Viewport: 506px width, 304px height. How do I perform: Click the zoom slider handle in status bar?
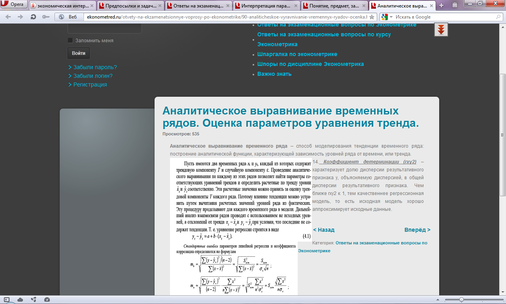click(x=461, y=300)
